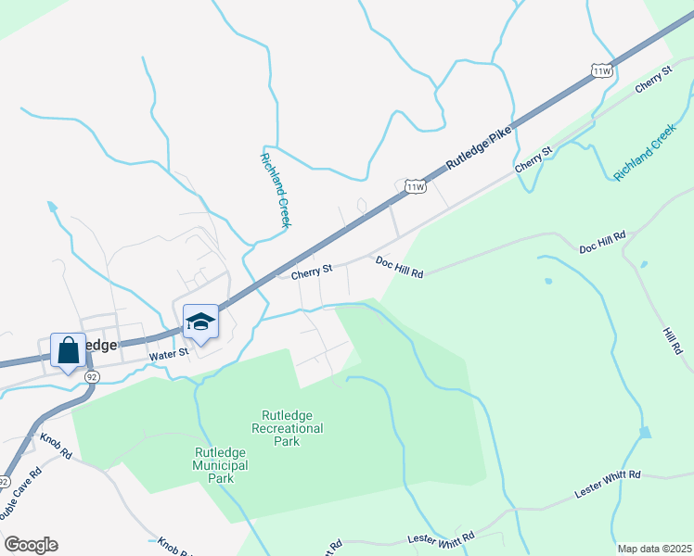Click the Map data ©2025 attribution
This screenshot has height=556, width=694.
tap(655, 549)
